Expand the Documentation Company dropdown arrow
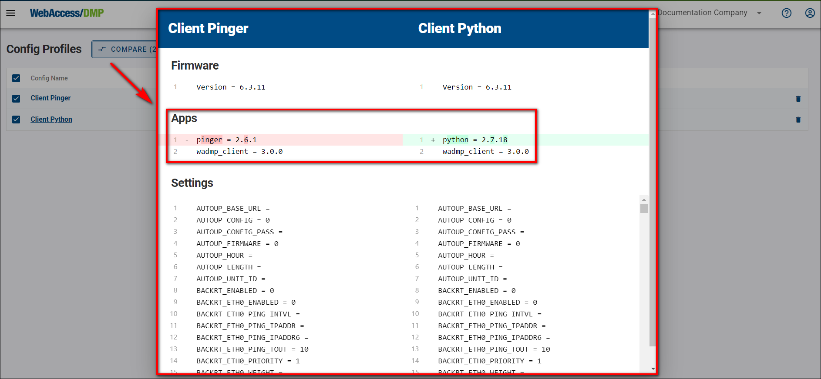The width and height of the screenshot is (821, 379). click(759, 13)
